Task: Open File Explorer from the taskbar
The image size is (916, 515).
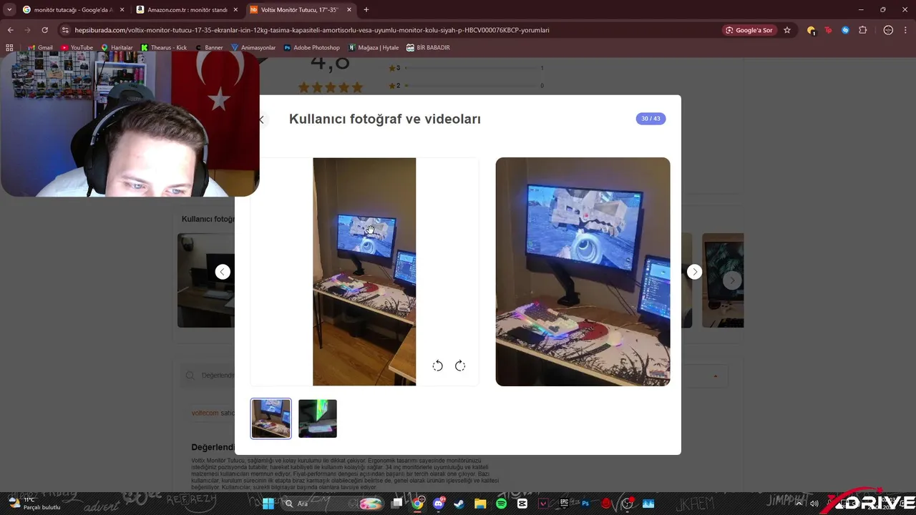Action: click(480, 504)
